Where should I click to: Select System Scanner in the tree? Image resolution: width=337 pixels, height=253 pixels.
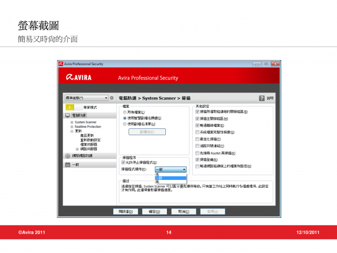tap(85, 122)
